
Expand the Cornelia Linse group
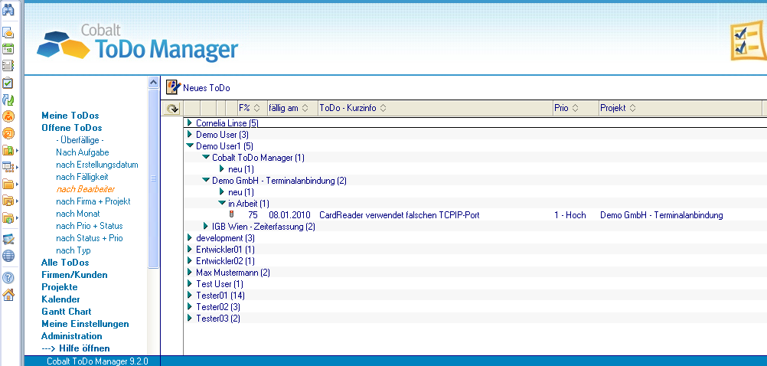pyautogui.click(x=190, y=123)
